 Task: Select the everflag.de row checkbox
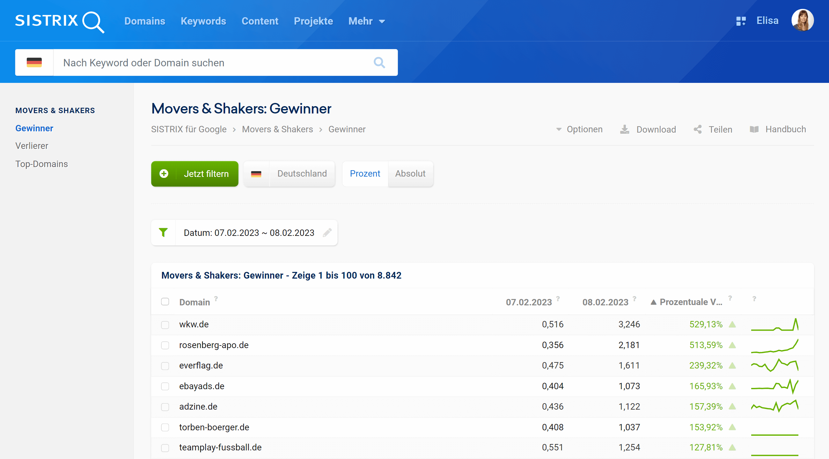165,366
